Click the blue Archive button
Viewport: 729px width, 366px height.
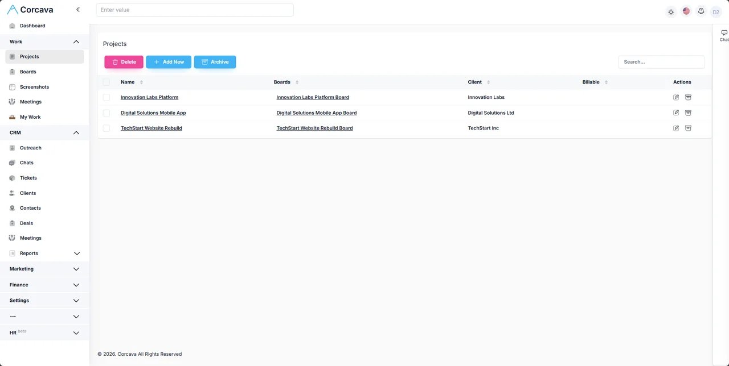[215, 62]
